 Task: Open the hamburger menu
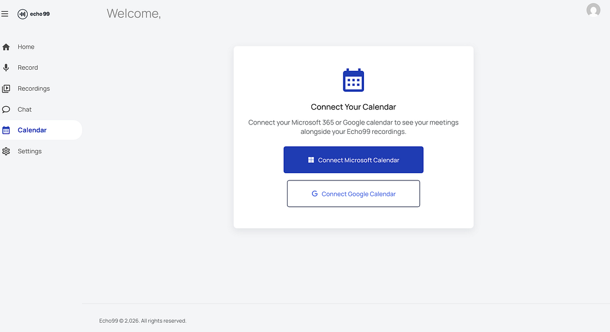point(4,14)
